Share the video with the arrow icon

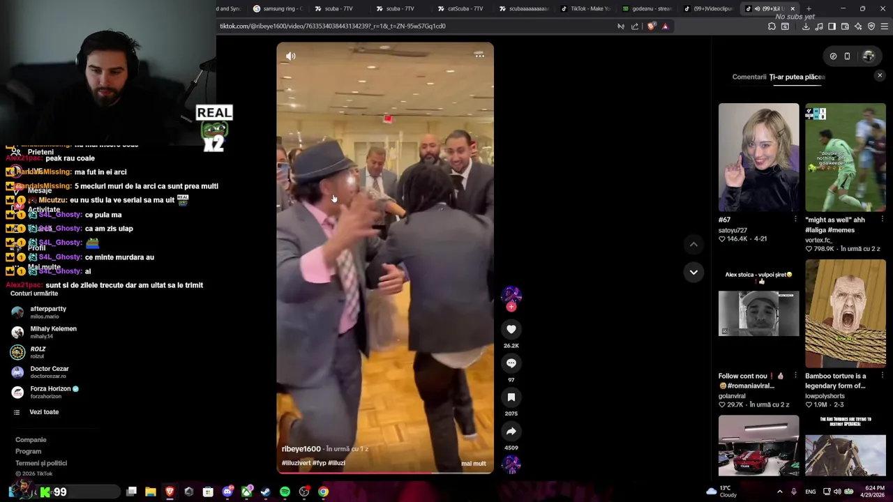[511, 432]
